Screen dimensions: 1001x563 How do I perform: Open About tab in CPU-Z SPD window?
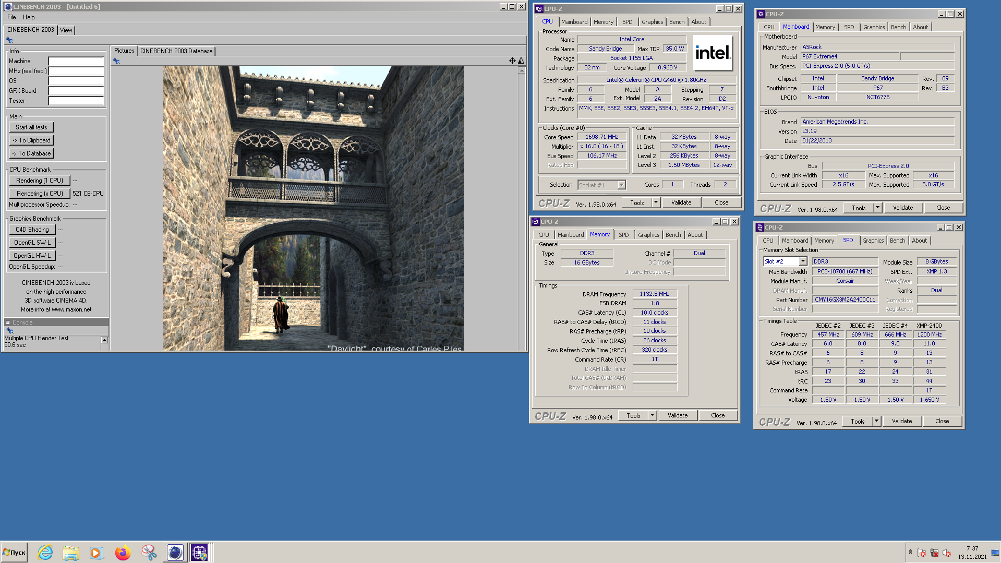(919, 241)
